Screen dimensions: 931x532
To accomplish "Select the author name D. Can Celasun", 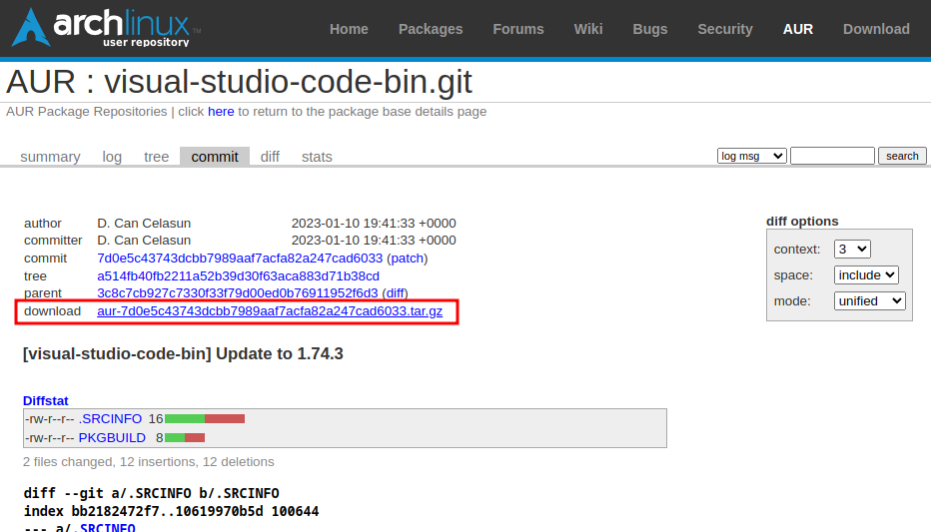I will 144,224.
